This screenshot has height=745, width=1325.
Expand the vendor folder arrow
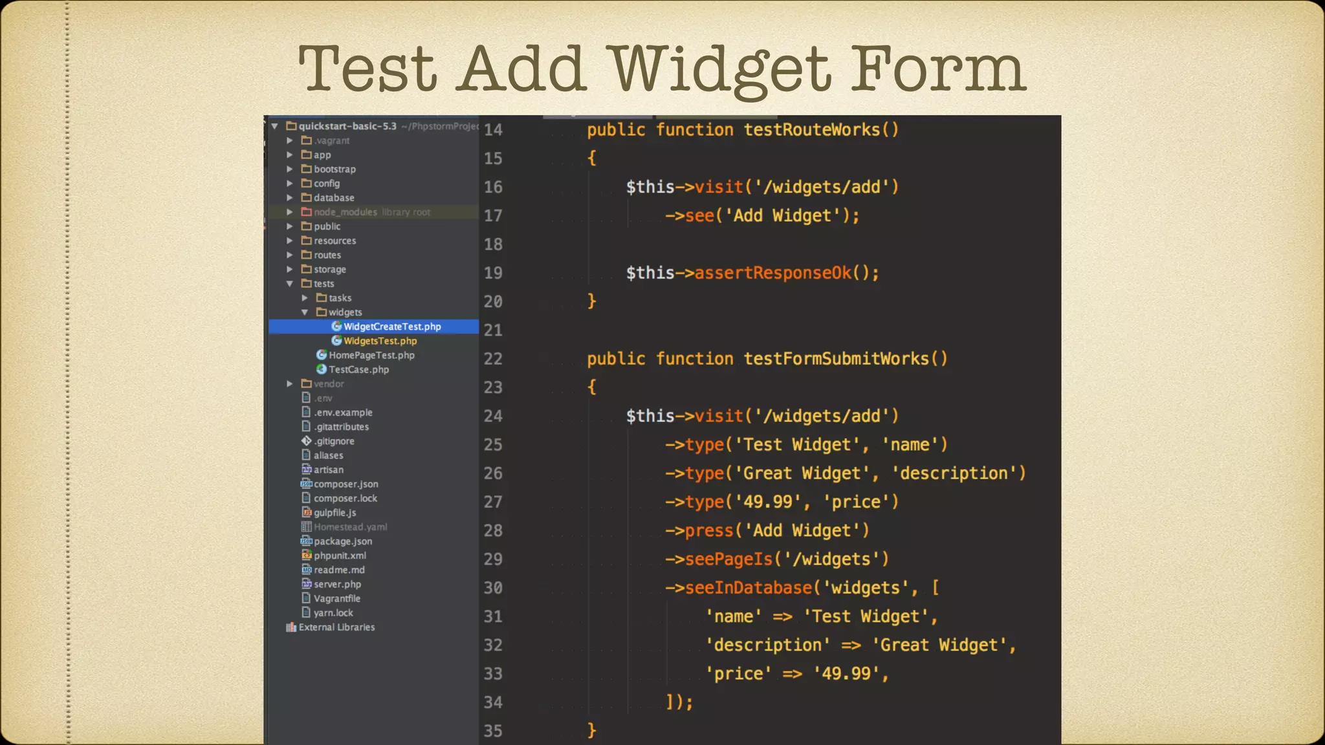point(290,383)
